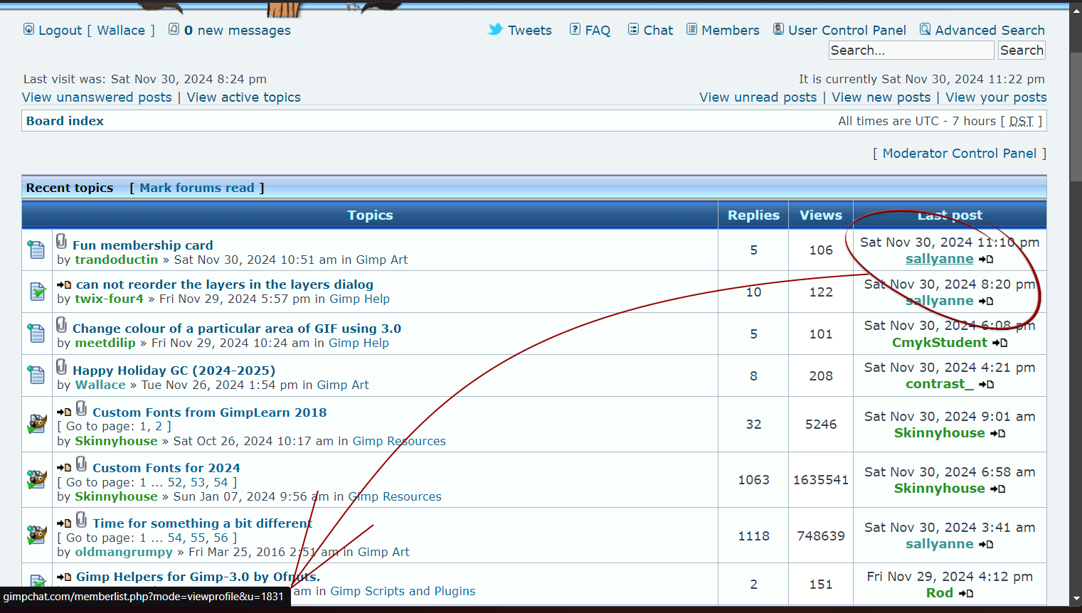Click inside the Search text field

911,50
